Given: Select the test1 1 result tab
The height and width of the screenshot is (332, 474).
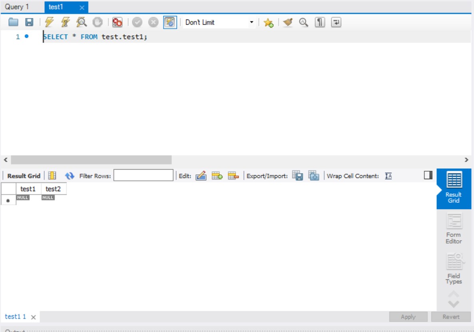Looking at the screenshot, I should (x=15, y=316).
